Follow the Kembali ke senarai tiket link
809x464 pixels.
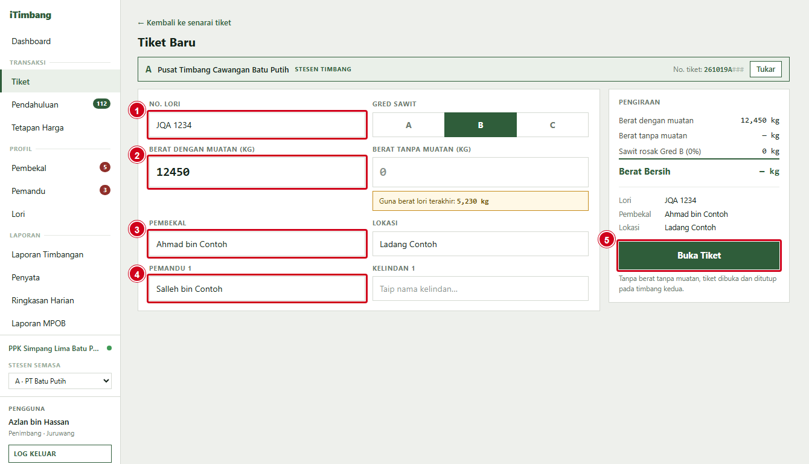pyautogui.click(x=184, y=23)
